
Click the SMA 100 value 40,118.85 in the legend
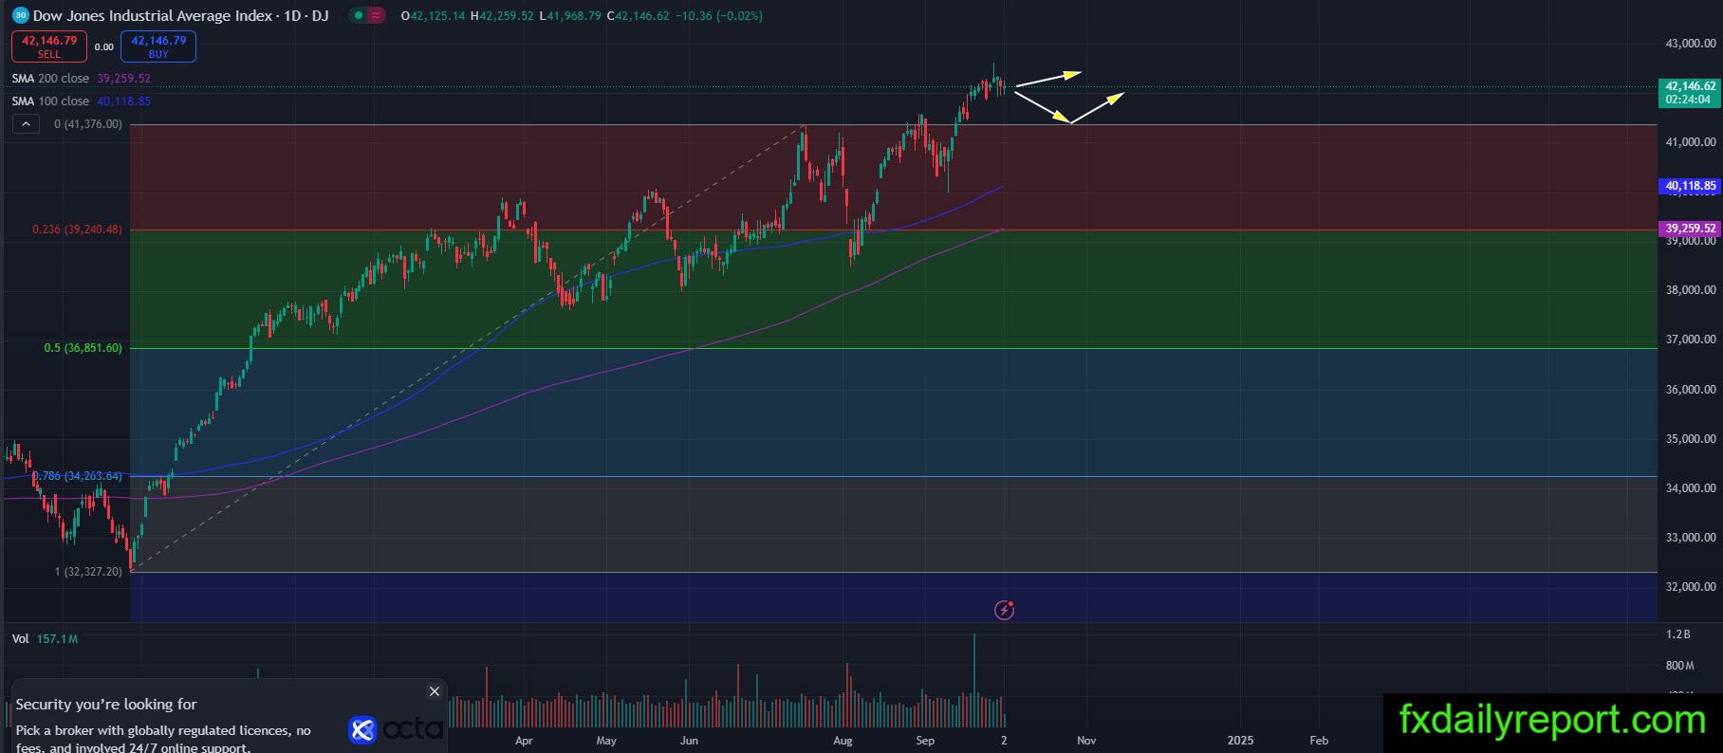point(123,101)
